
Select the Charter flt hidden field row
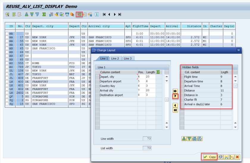point(208,100)
